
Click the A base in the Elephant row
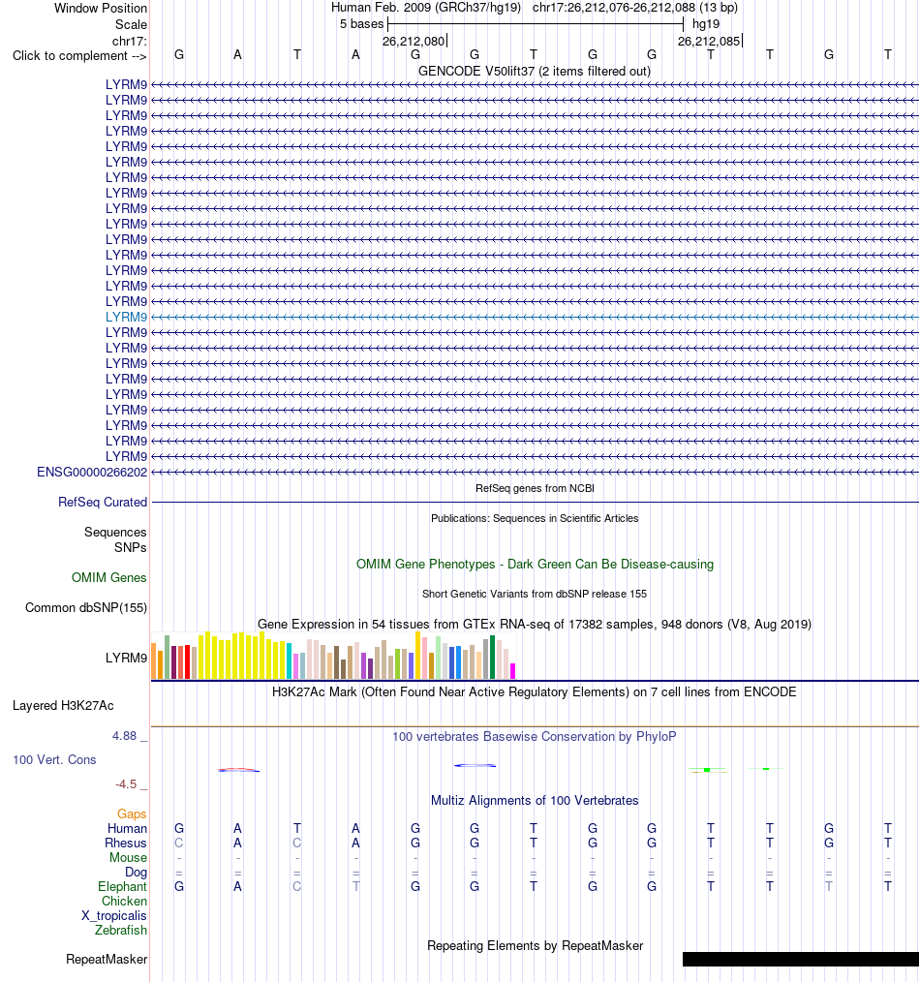(237, 886)
